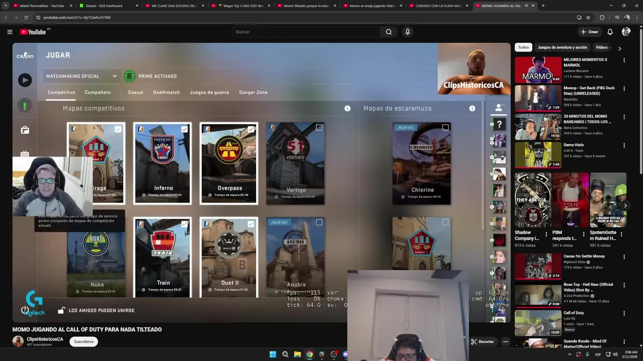The height and width of the screenshot is (361, 643).
Task: Toggle the Inferno map checkbox in the video
Action: coord(184,129)
